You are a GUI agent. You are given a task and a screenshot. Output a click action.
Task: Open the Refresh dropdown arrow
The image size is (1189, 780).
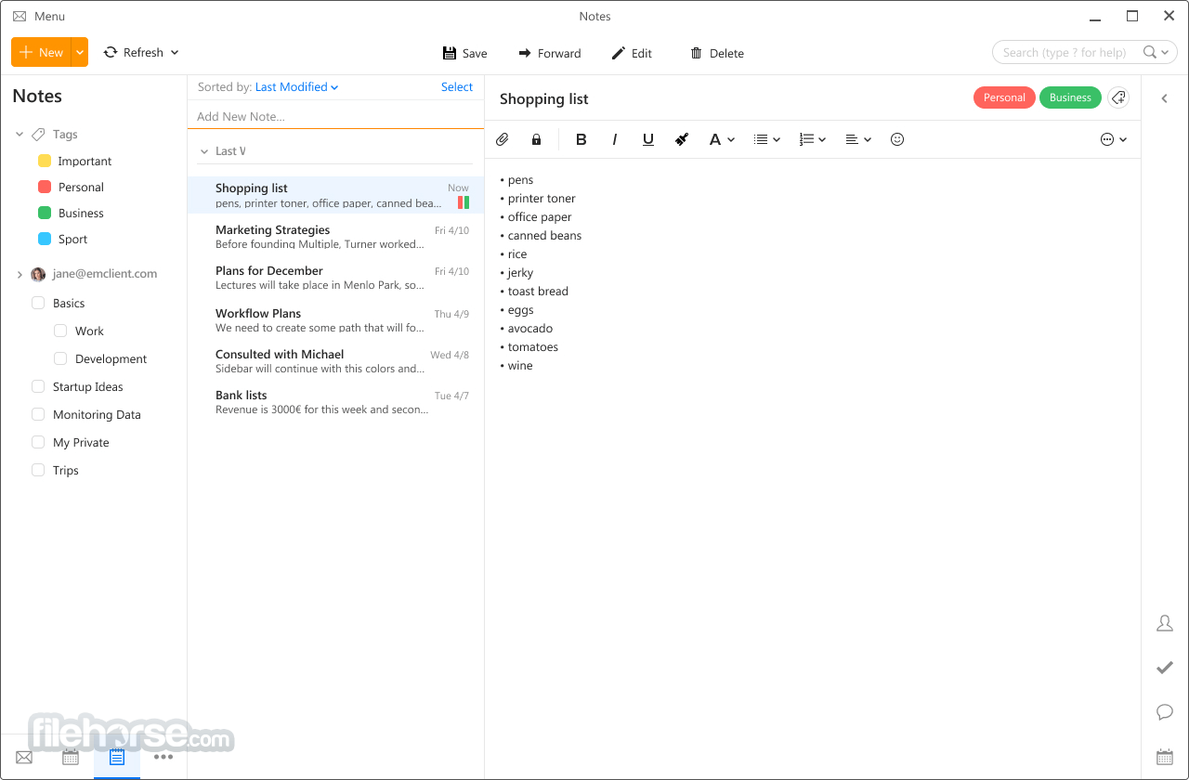pos(175,52)
